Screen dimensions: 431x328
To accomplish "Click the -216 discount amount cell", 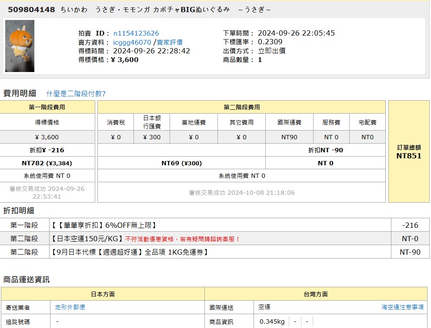I will [410, 225].
